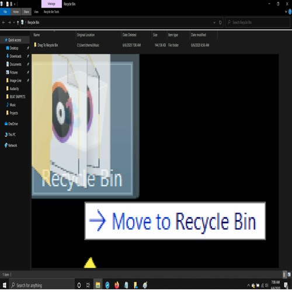This screenshot has height=292, width=292.
Task: Click the Recycle Bin path in address bar
Action: (33, 23)
